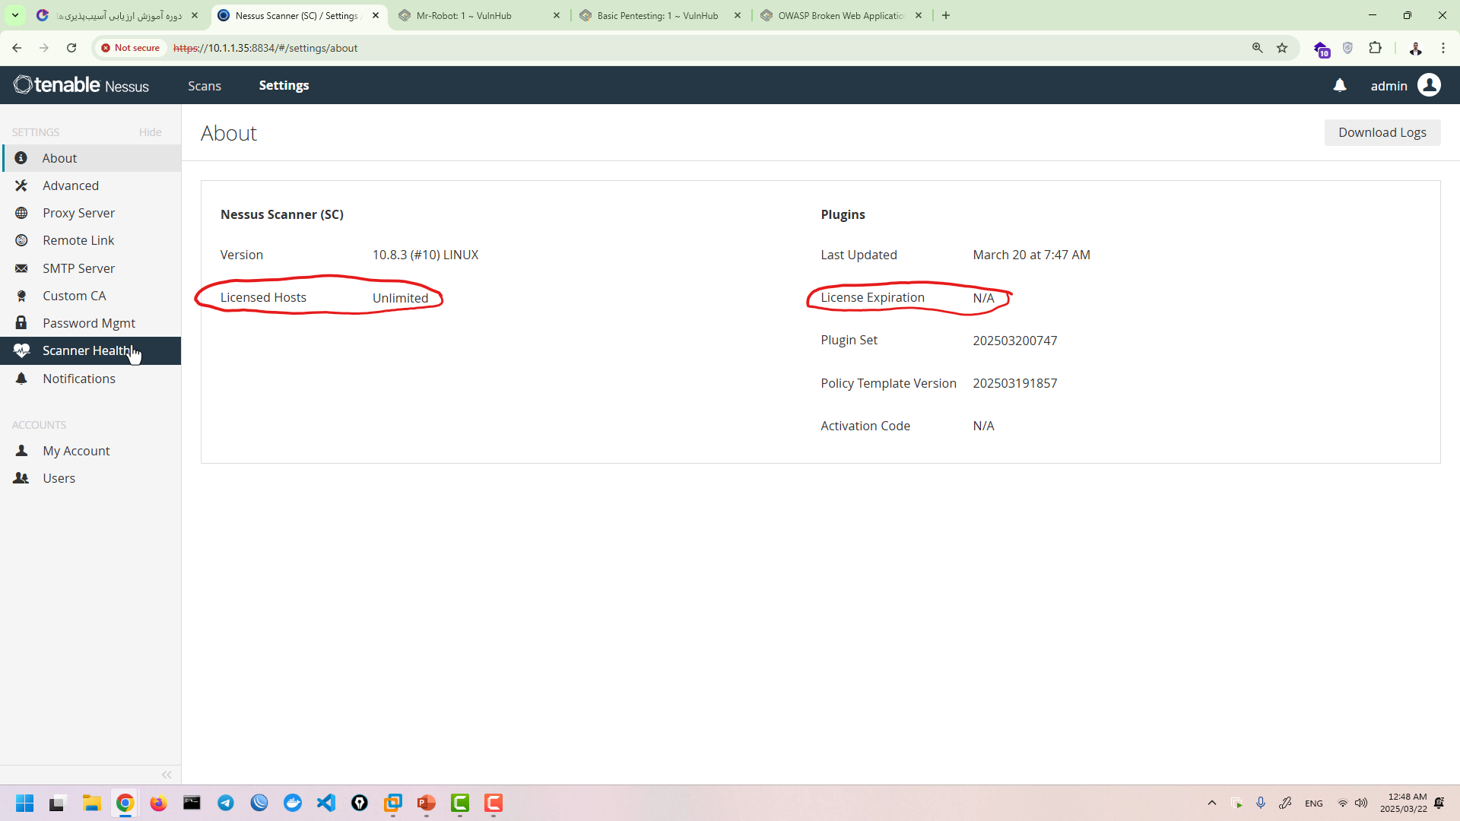Switch to the Scans tab
Image resolution: width=1460 pixels, height=821 pixels.
coord(205,86)
